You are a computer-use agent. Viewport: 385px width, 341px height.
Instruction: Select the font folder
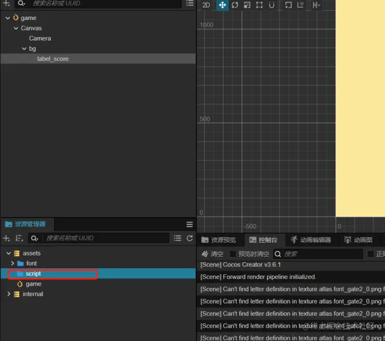click(31, 264)
